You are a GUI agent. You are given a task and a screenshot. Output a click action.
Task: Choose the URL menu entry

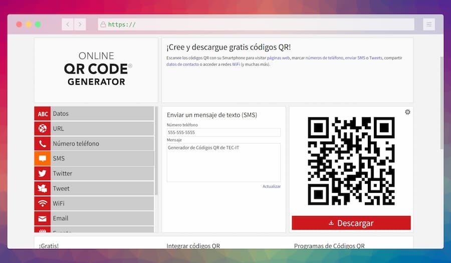click(94, 128)
